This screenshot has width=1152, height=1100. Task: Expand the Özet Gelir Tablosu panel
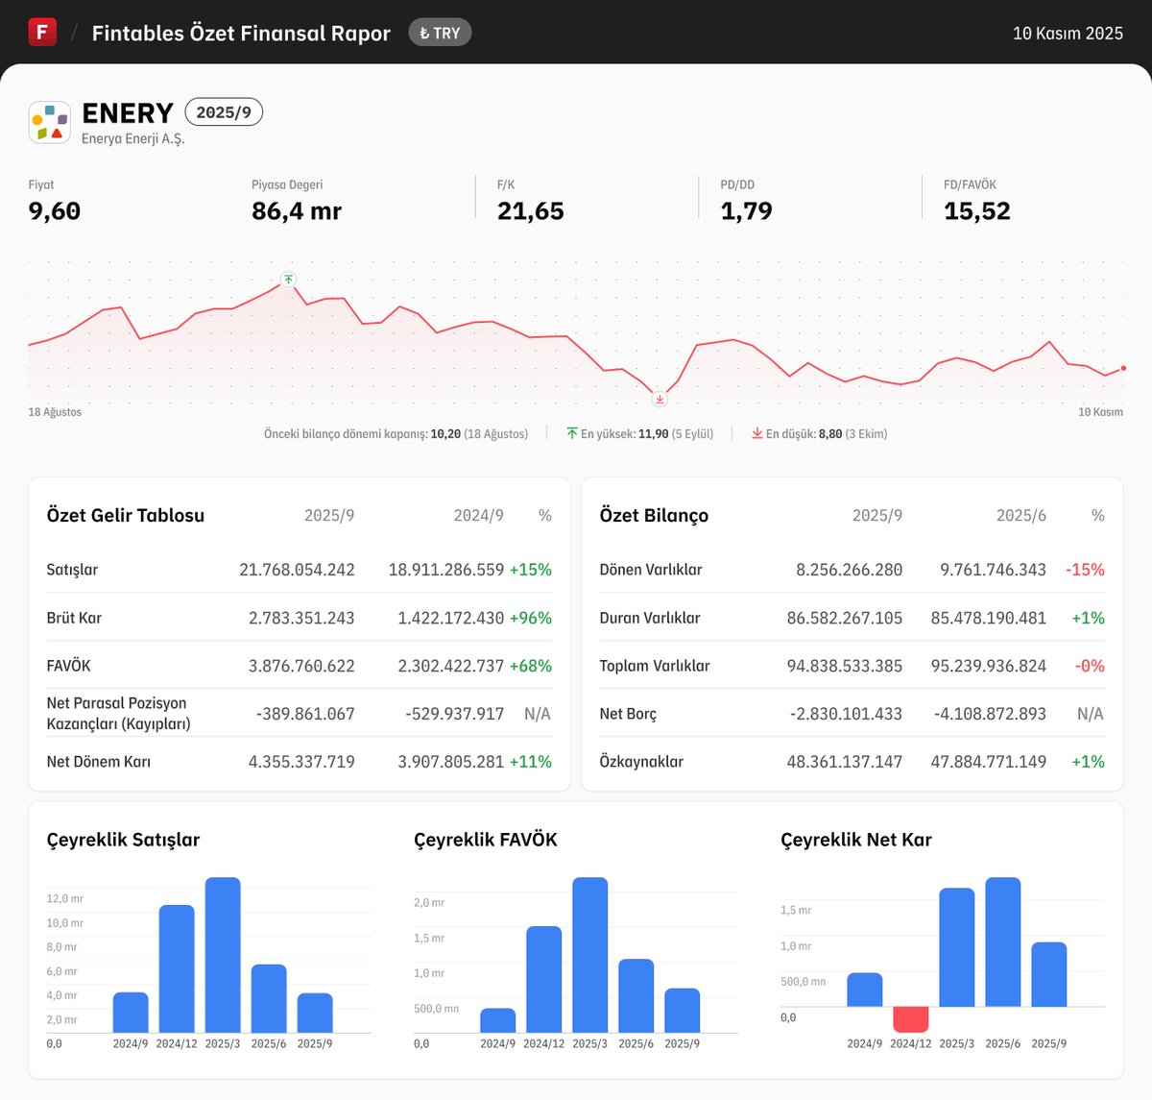coord(125,515)
